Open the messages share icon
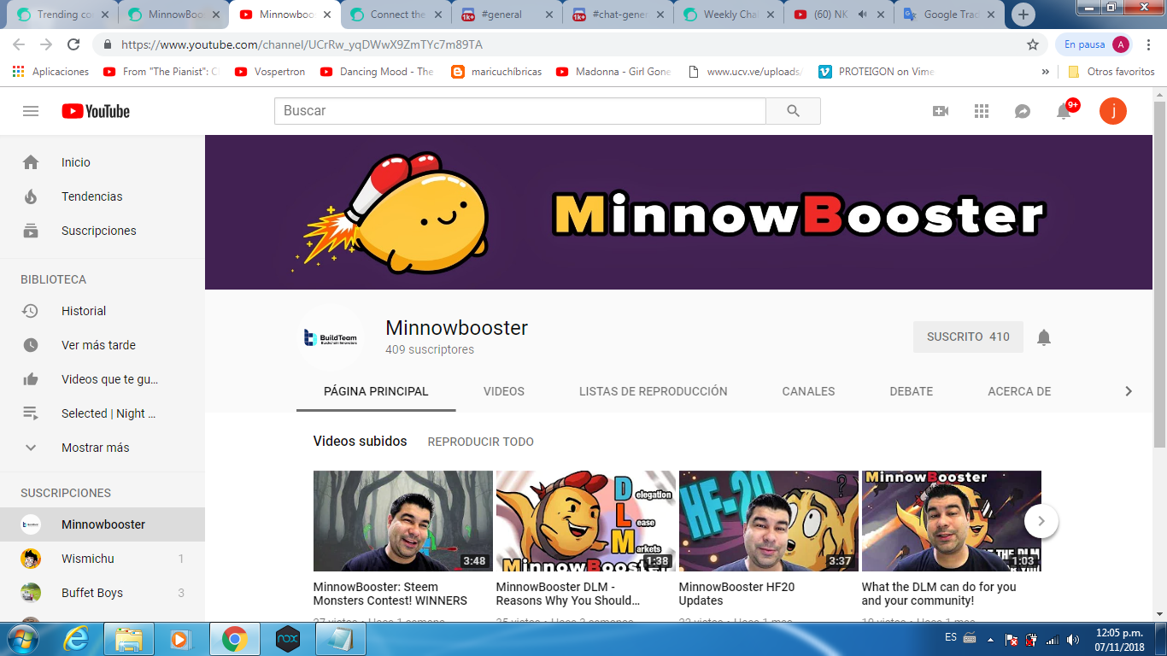Screen dimensions: 1167x656 (x=1023, y=111)
